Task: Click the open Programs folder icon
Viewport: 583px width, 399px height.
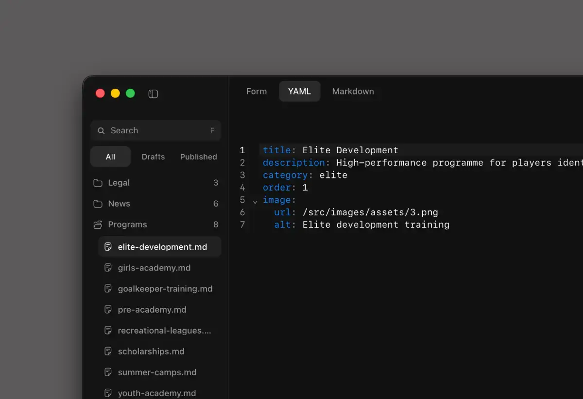Action: pyautogui.click(x=98, y=224)
